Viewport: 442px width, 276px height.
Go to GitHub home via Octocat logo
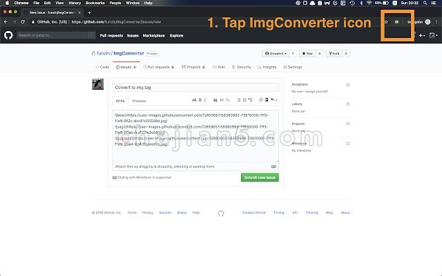point(8,35)
